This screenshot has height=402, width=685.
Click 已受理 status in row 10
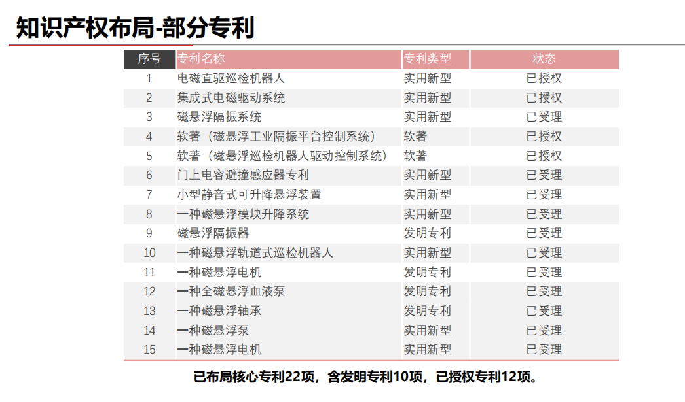click(544, 253)
